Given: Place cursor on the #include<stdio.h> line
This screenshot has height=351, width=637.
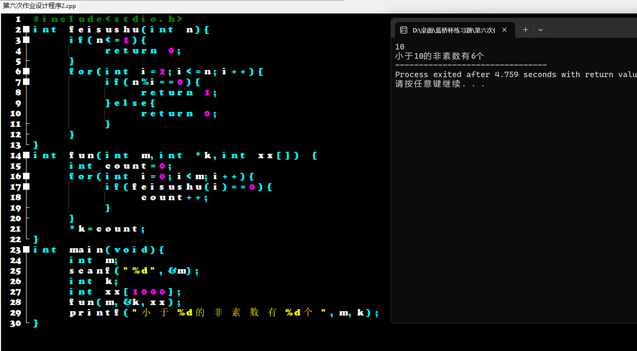Looking at the screenshot, I should [108, 19].
